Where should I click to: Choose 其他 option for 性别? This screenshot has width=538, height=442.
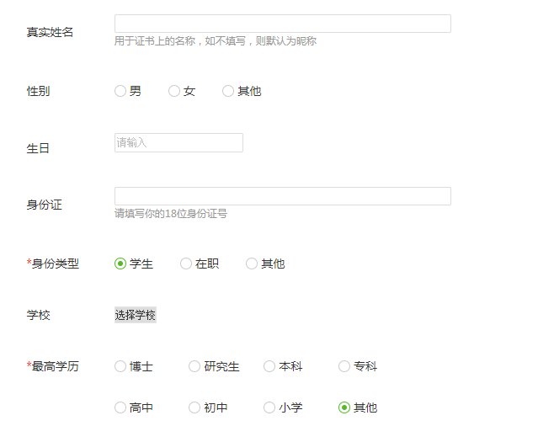[x=228, y=91]
